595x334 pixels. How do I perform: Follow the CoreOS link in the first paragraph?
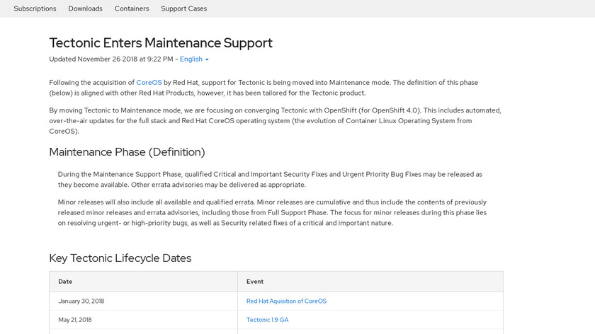[x=149, y=83]
